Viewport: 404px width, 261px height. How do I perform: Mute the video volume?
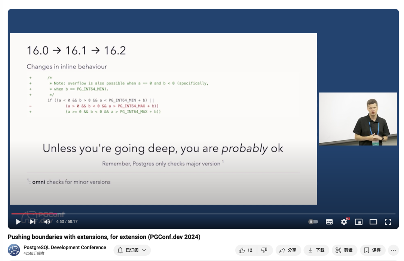click(x=47, y=222)
